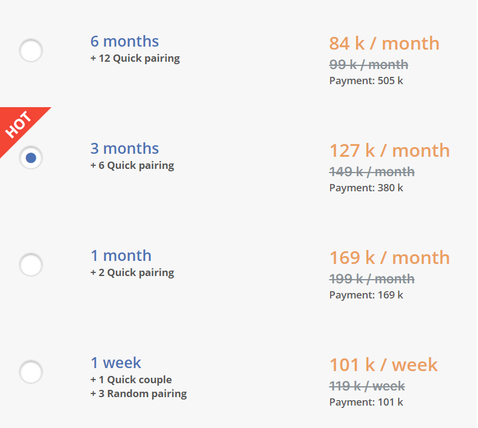Click the '+ 1 Quick couple' bonus text
Image resolution: width=478 pixels, height=428 pixels.
point(131,380)
